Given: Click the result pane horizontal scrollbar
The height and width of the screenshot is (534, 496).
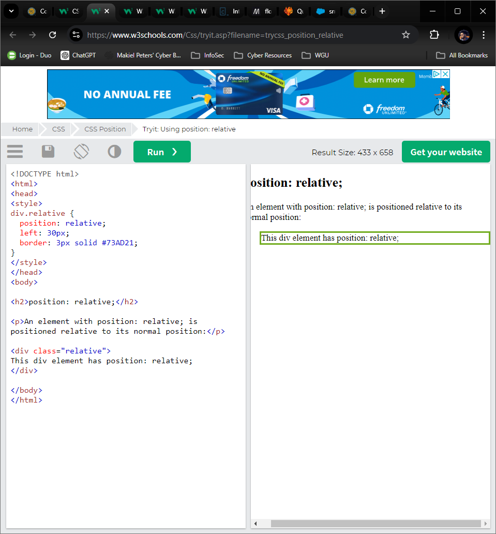Looking at the screenshot, I should [x=375, y=524].
